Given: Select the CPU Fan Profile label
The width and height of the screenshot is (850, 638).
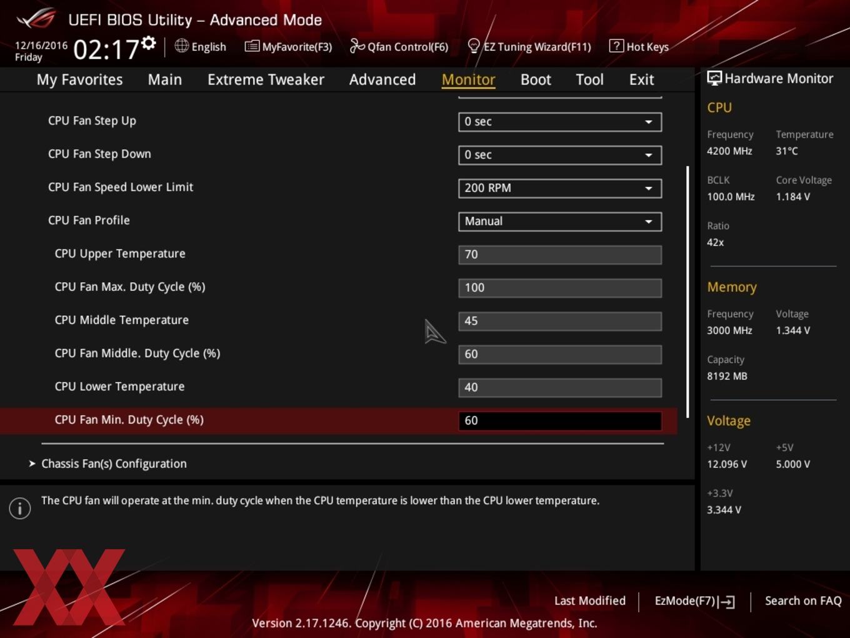Looking at the screenshot, I should point(89,220).
